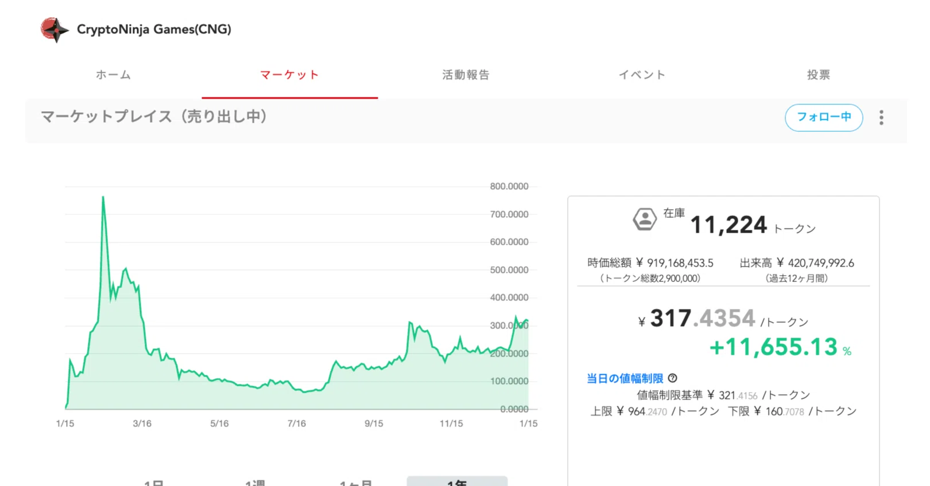This screenshot has height=486, width=930.
Task: Click the CryptoNinja Games shuriken logo
Action: coord(55,30)
